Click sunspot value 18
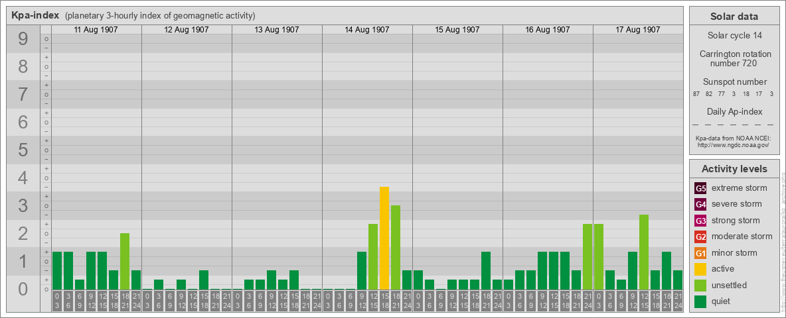786x318 pixels. coord(746,94)
